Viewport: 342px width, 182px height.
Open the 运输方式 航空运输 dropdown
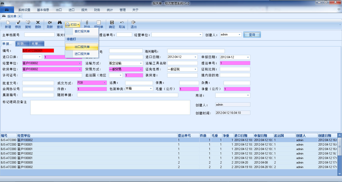[x=141, y=63]
